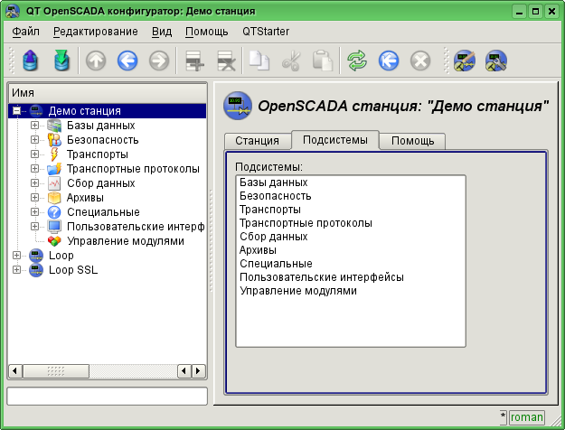Image resolution: width=565 pixels, height=430 pixels.
Task: Click the Управление модулями colored cubes icon
Action: click(x=54, y=241)
